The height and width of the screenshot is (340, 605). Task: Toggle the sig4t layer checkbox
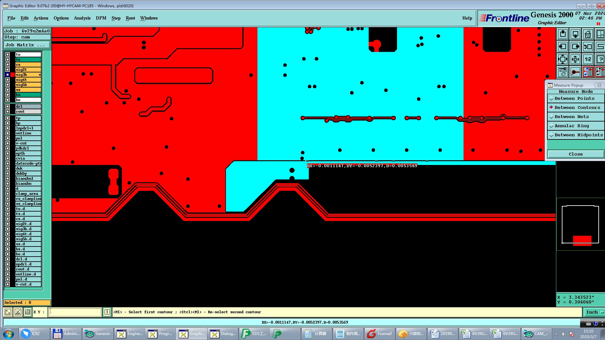point(8,80)
